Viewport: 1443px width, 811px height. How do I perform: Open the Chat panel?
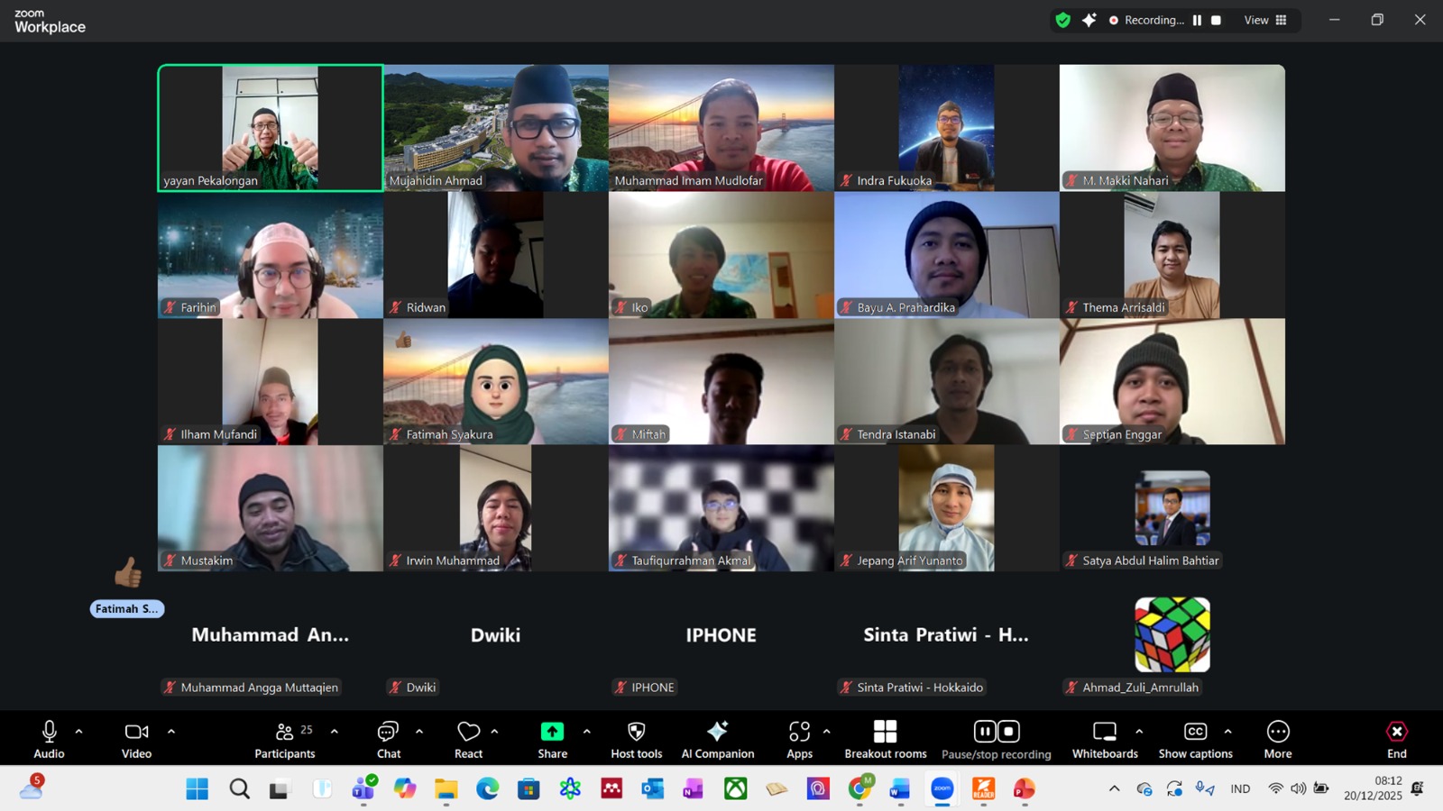389,739
